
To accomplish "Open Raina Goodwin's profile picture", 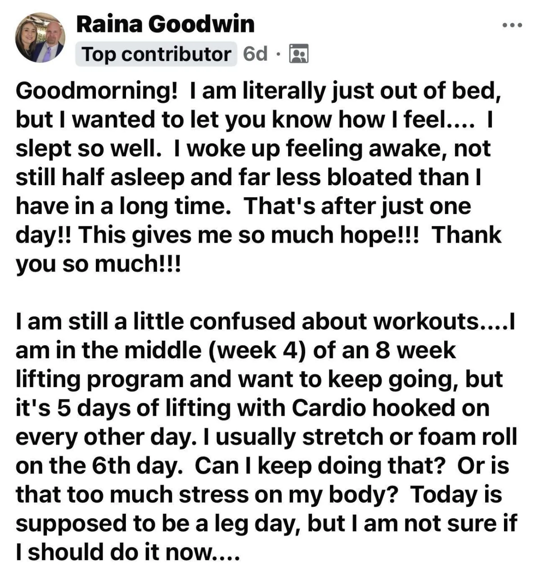I will [x=40, y=38].
